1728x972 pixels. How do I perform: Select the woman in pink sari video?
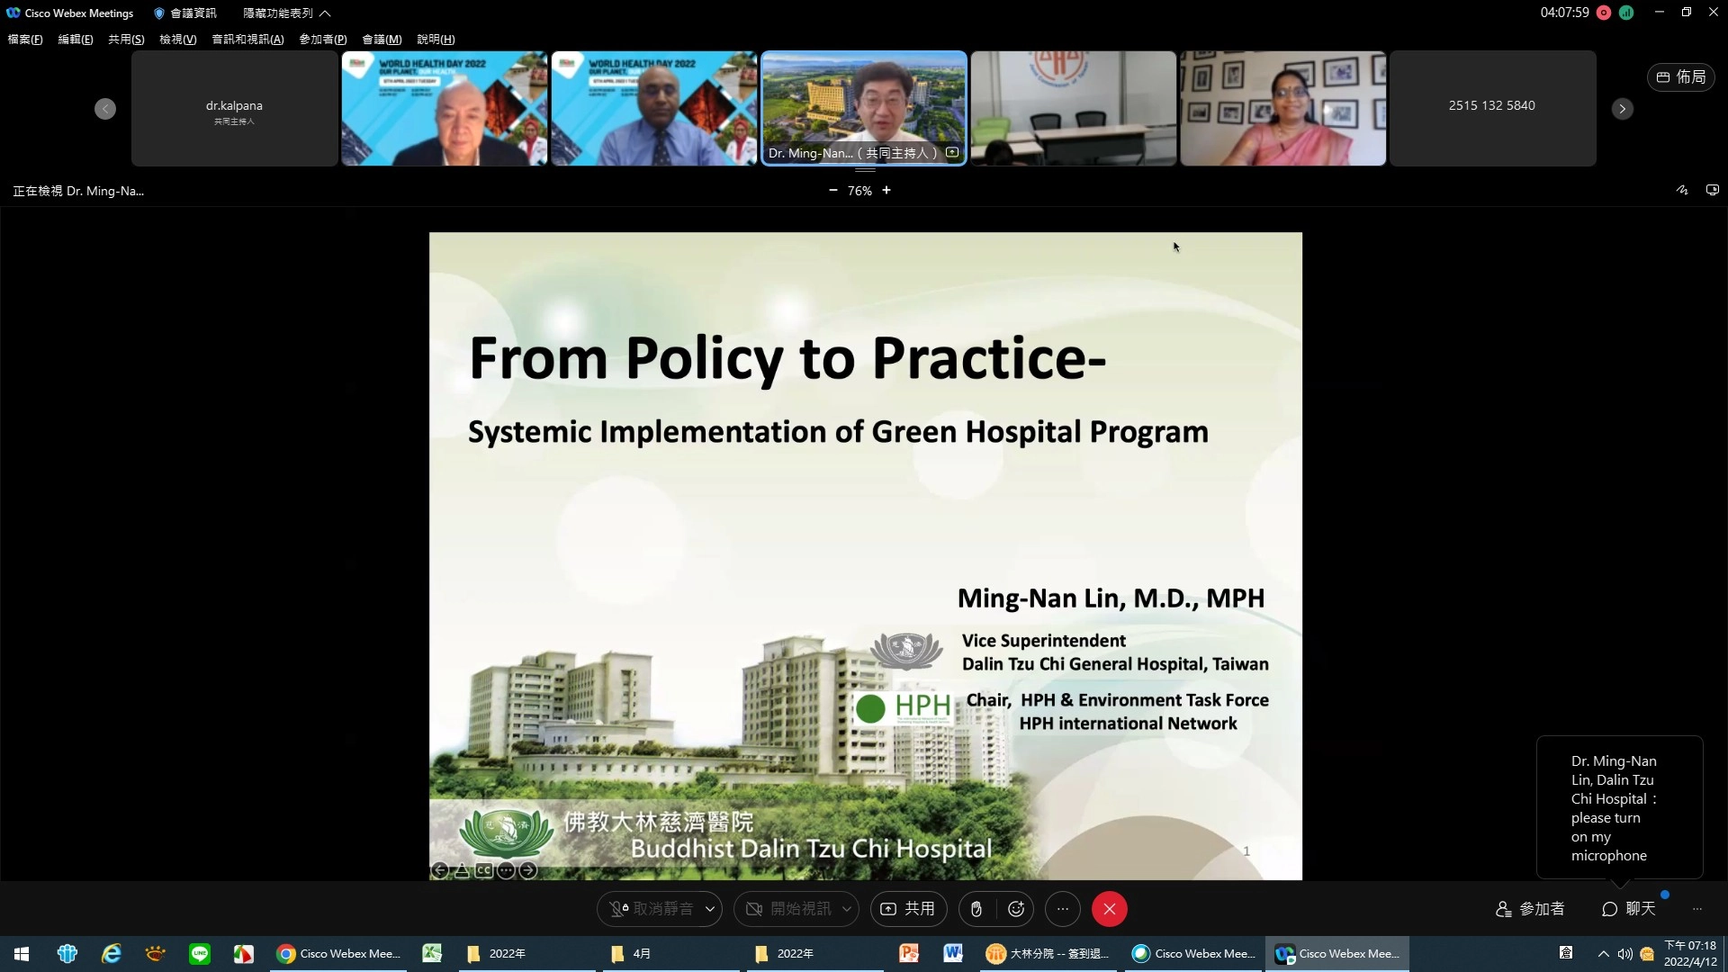(x=1282, y=108)
